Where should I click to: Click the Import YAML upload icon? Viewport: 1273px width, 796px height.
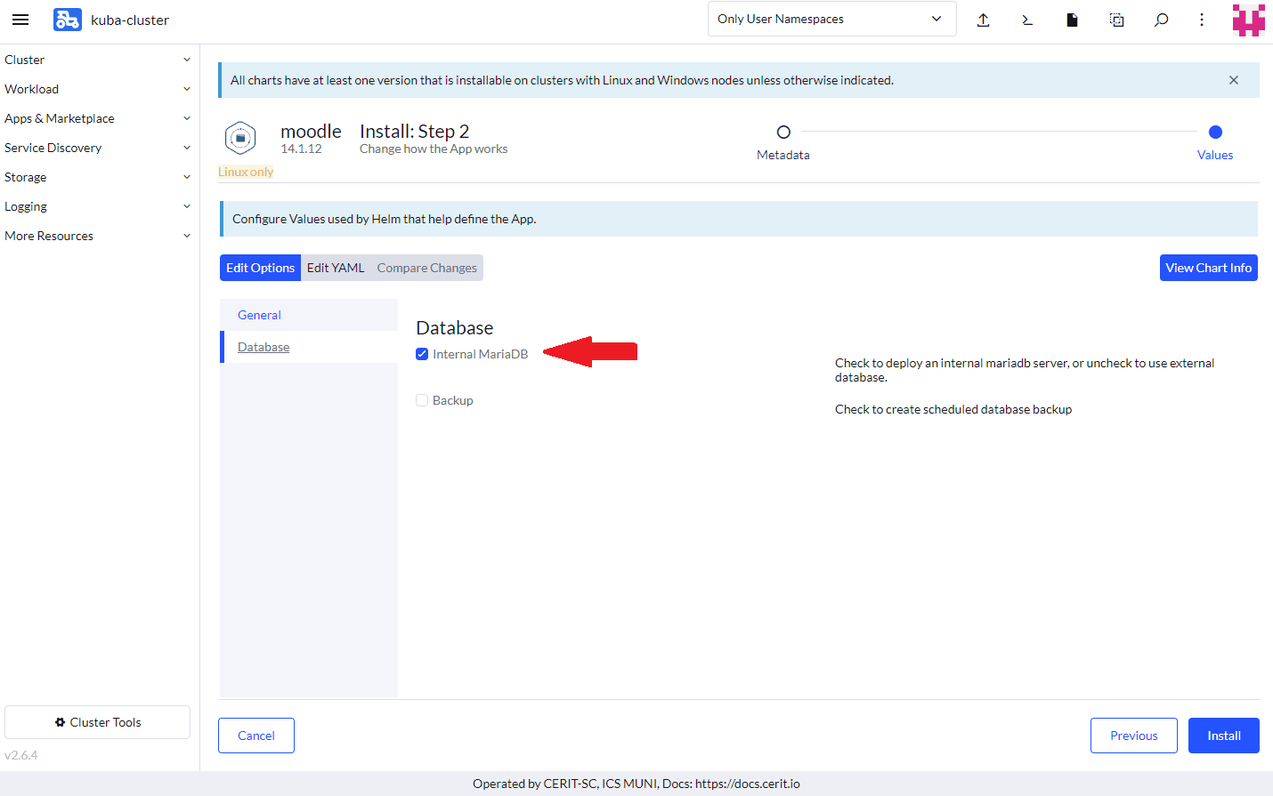click(x=983, y=20)
